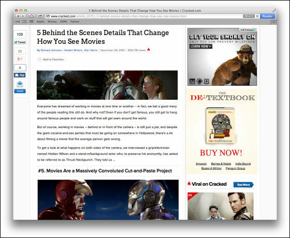Open the Disney bookmark

coord(52,22)
